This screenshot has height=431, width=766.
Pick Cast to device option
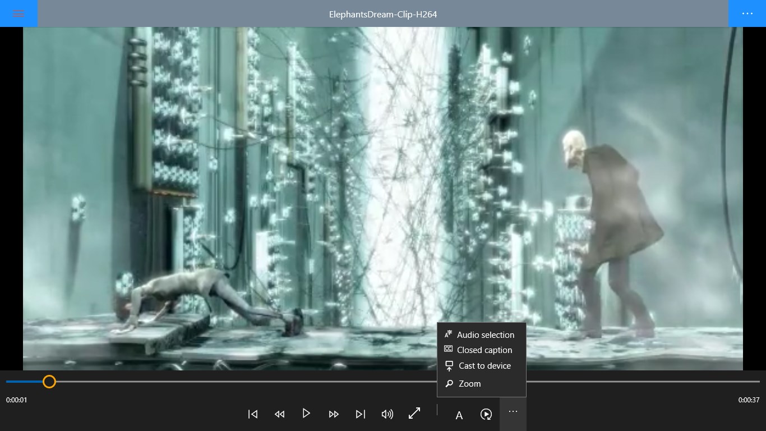[x=482, y=366]
